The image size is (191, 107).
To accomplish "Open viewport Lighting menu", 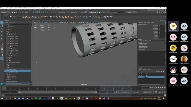I will [44, 21].
